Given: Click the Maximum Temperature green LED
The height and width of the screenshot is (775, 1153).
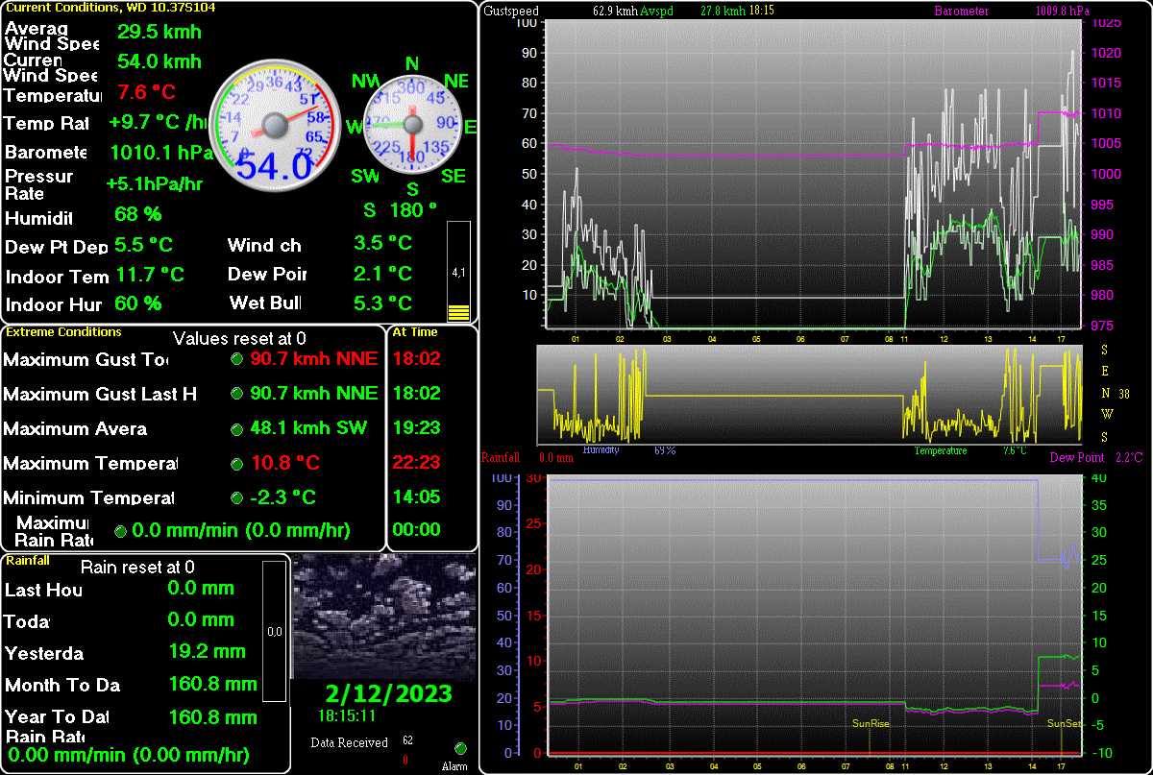Looking at the screenshot, I should point(236,464).
